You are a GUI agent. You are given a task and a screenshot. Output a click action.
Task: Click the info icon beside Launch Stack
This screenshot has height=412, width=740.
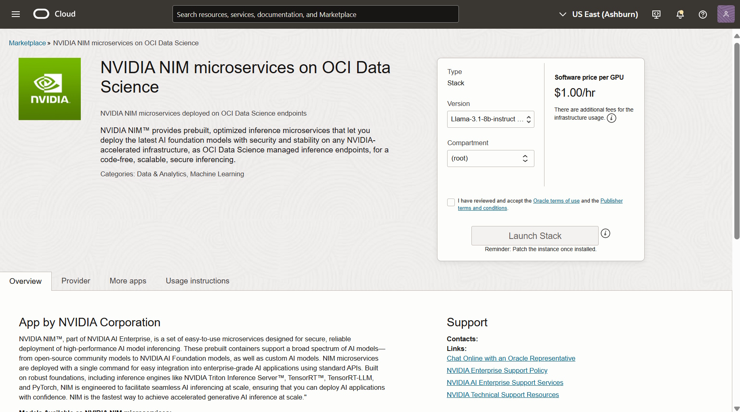coord(605,233)
